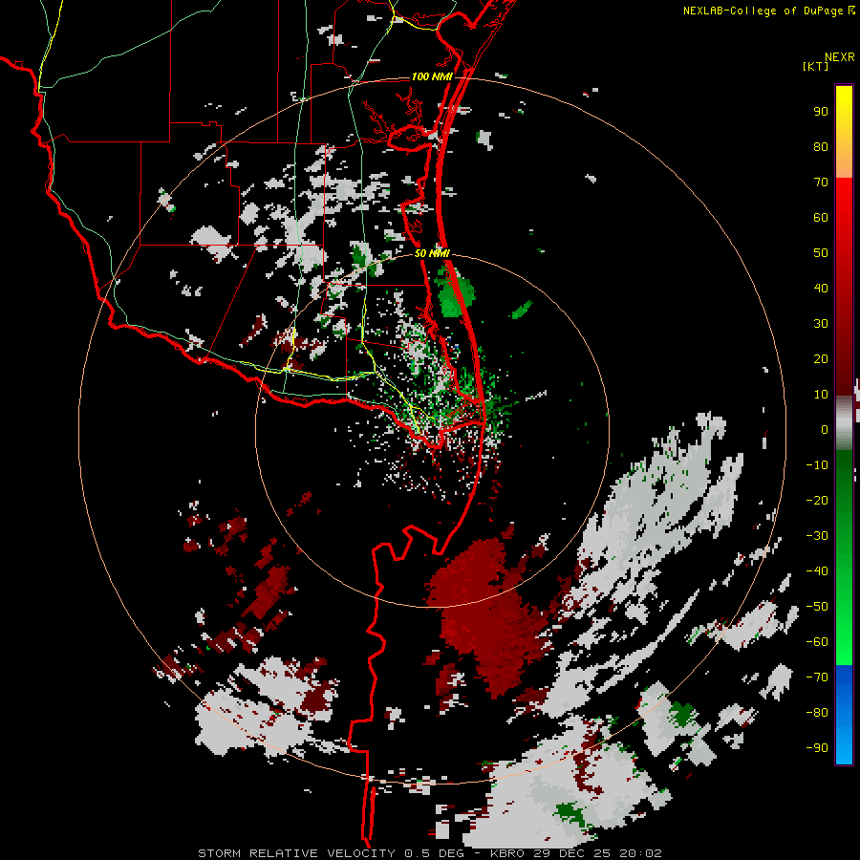Click the -10 knot scale label
This screenshot has height=860, width=860.
[x=817, y=465]
